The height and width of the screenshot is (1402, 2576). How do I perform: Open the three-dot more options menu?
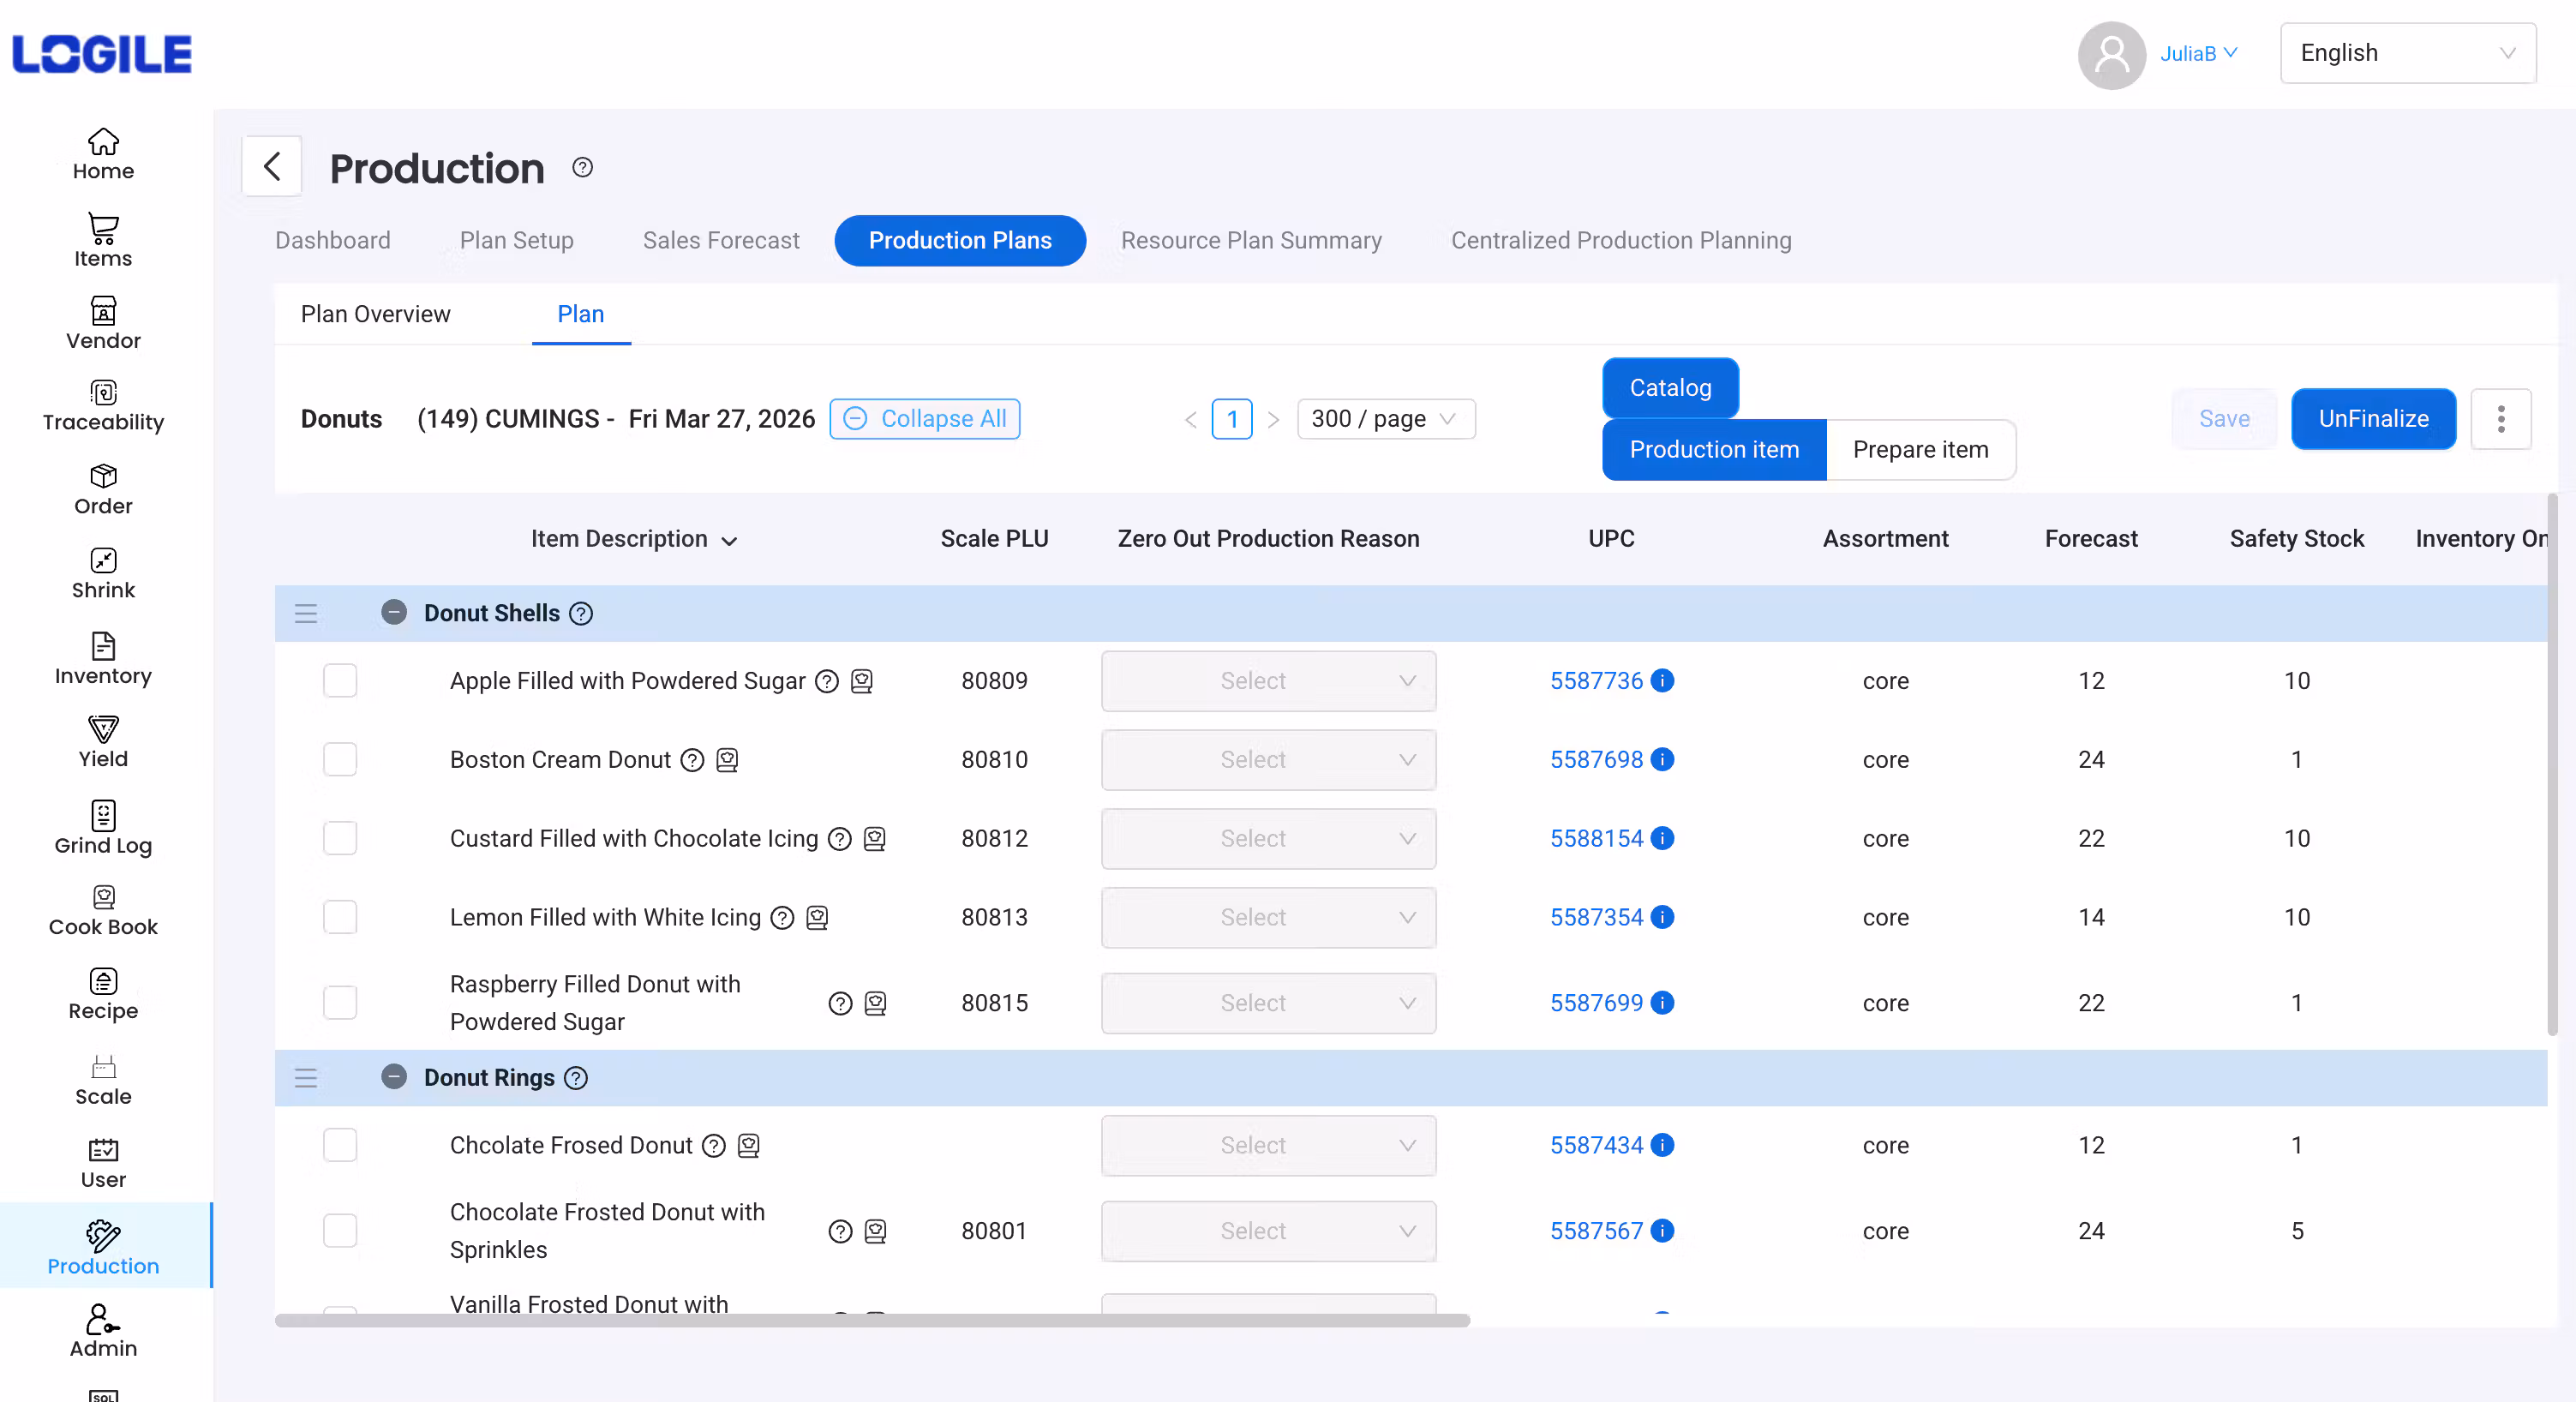pos(2501,419)
